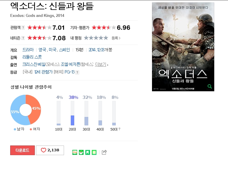The width and height of the screenshot is (228, 170).
Task: Click the green memo share icon
Action: click(94, 152)
